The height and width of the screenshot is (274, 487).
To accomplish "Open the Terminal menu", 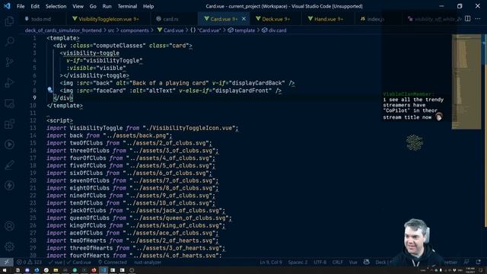I will point(127,6).
